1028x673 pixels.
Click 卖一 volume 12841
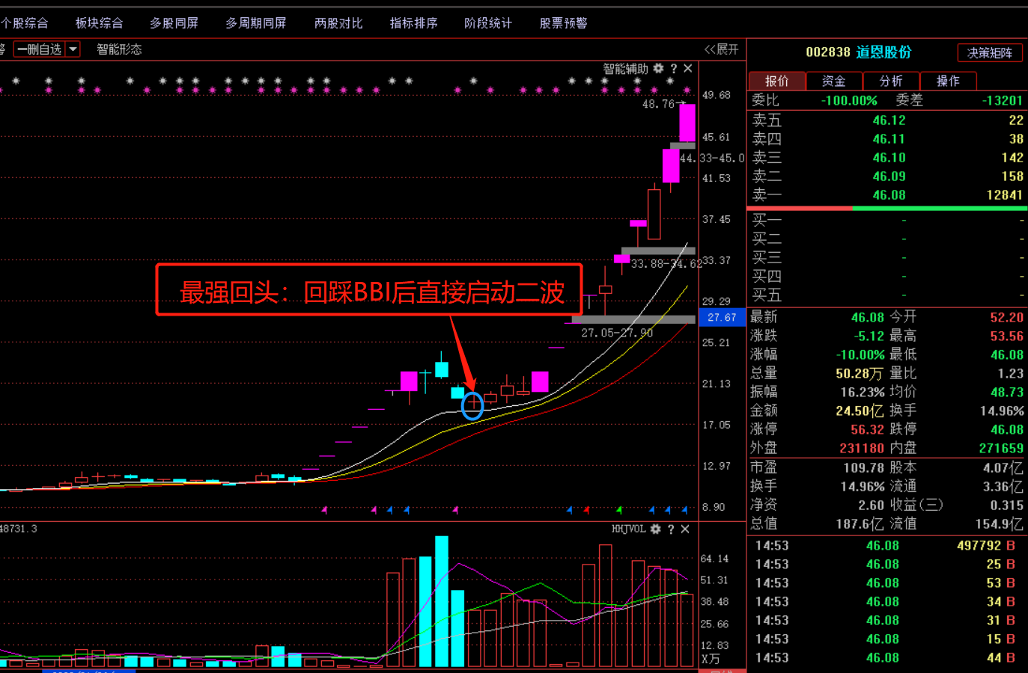(1004, 195)
